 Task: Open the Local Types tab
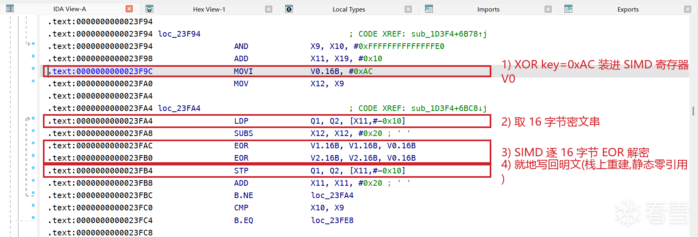[349, 10]
